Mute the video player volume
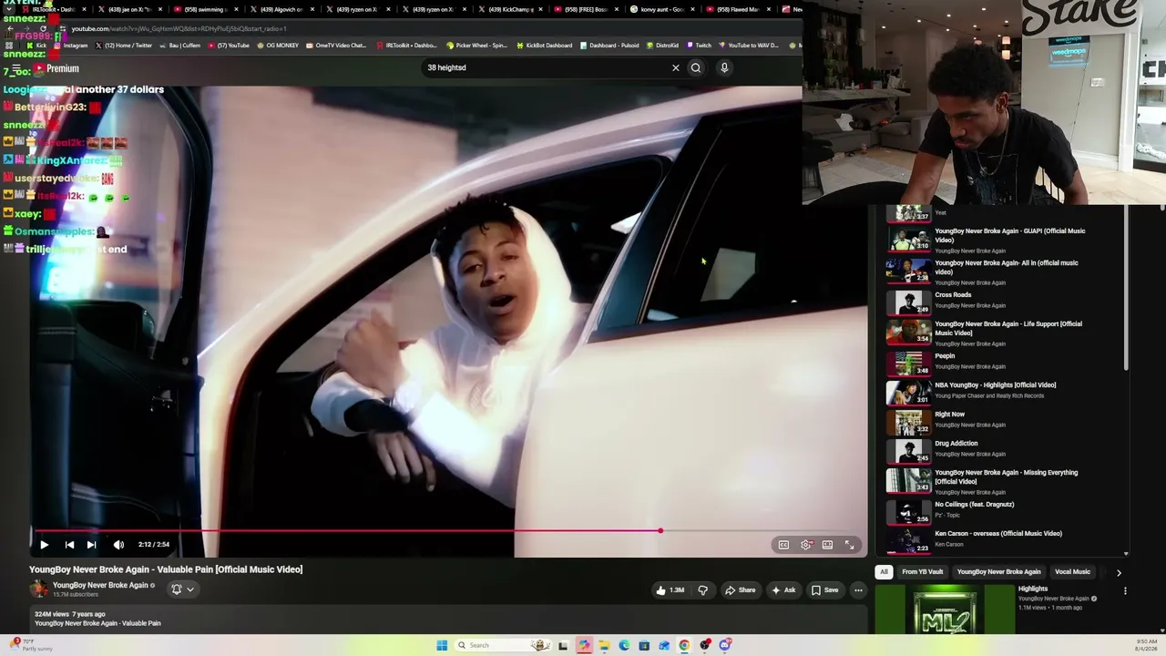 (118, 545)
